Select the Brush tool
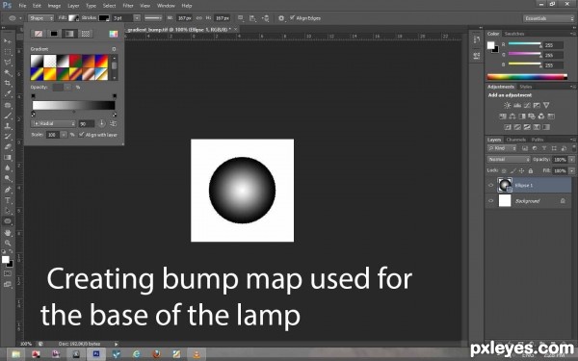This screenshot has height=361, width=578. point(8,116)
